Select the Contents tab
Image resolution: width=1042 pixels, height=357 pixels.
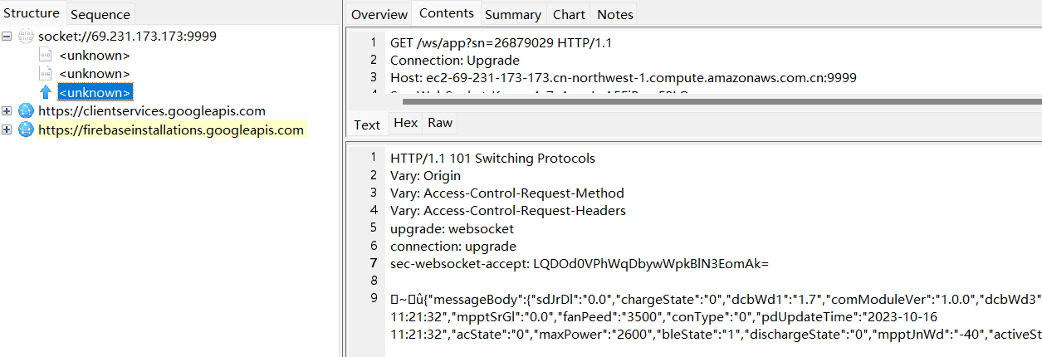tap(446, 13)
